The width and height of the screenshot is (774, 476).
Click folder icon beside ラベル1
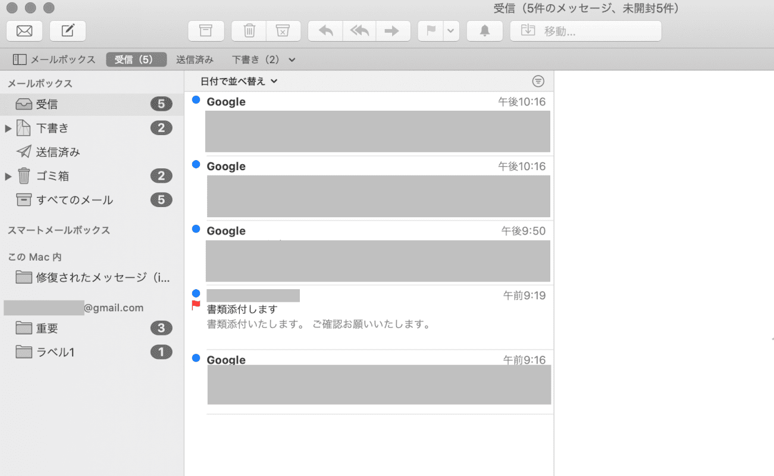(x=24, y=352)
